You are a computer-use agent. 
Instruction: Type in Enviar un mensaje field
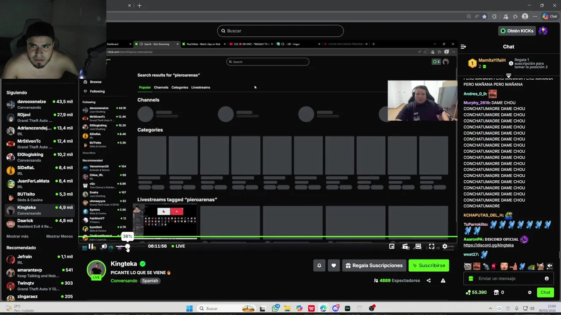(508, 279)
